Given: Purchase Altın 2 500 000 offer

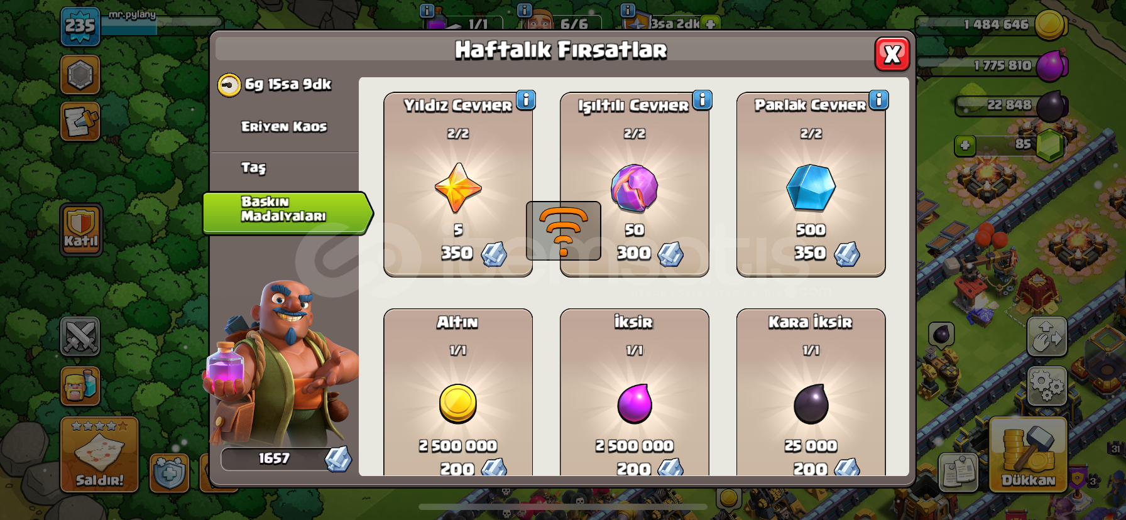Looking at the screenshot, I should [x=458, y=392].
